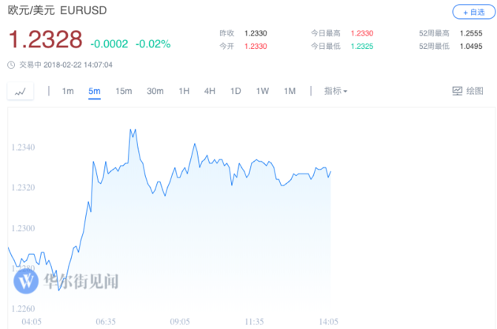Viewport: 497px width, 329px height.
Task: Click the 14:05 time axis label
Action: click(328, 322)
